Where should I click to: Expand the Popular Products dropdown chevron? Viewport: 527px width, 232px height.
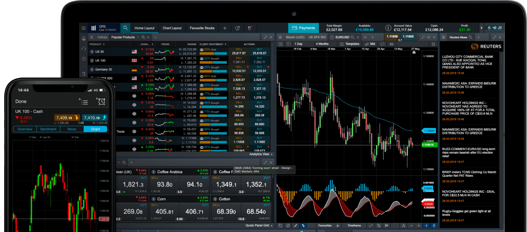click(x=138, y=37)
